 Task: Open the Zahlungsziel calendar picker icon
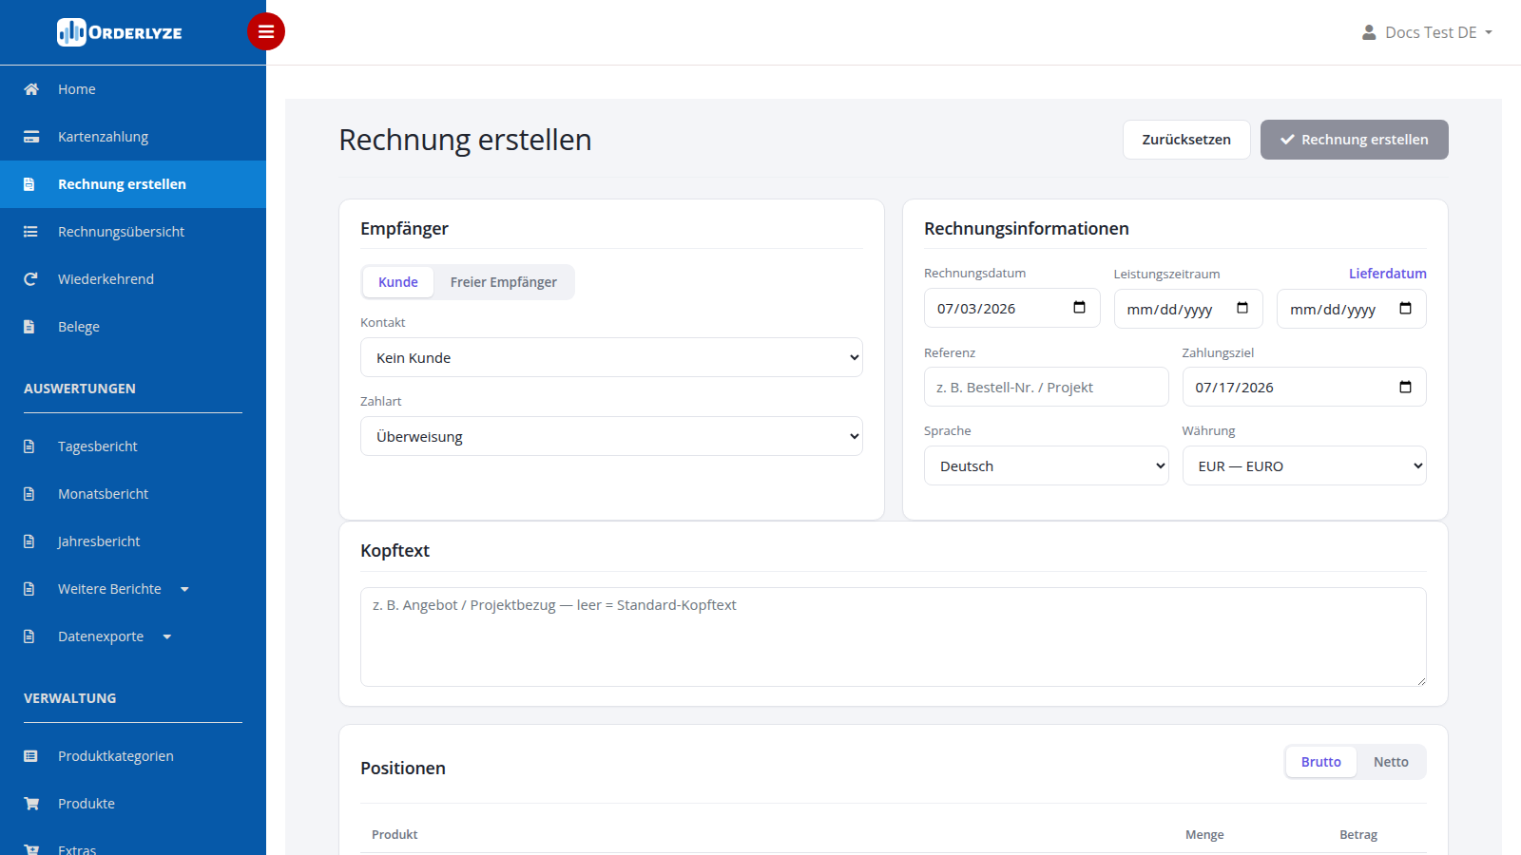point(1405,387)
